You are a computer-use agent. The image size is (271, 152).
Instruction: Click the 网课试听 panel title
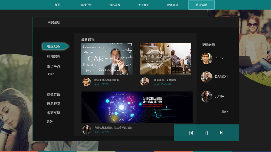pos(54,22)
